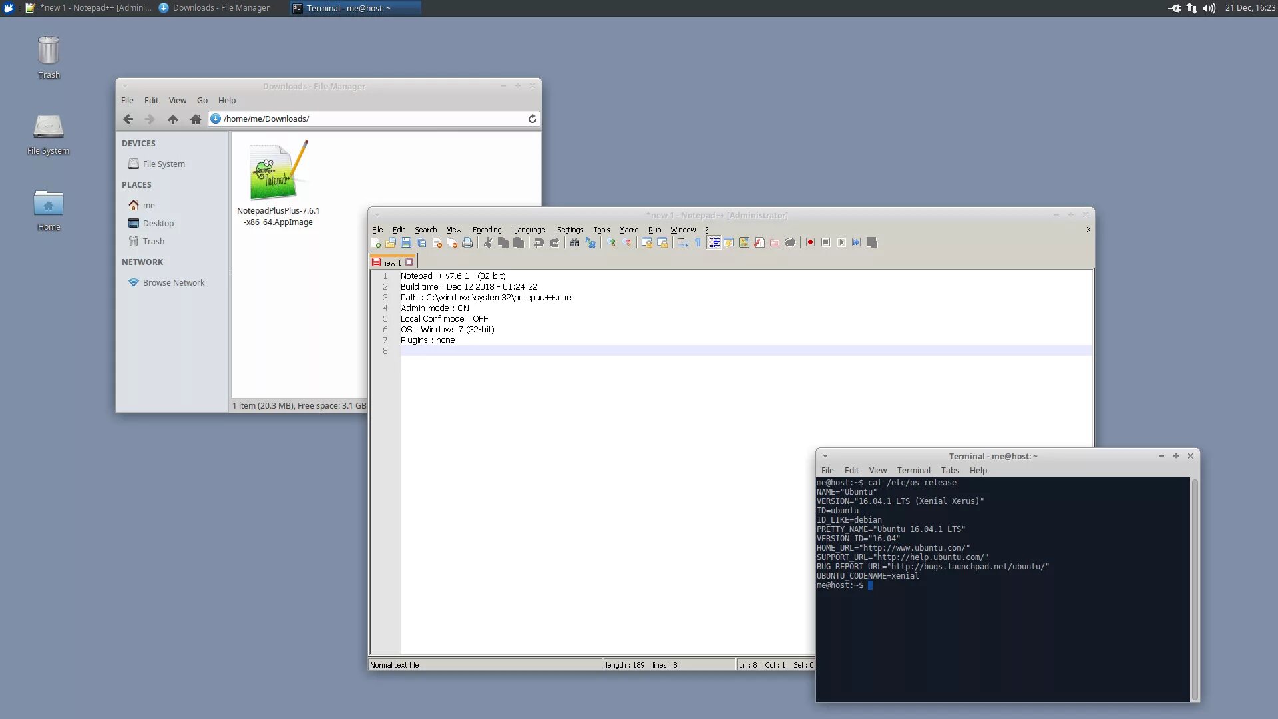Click the Save All icon in Notepad++
Viewport: 1278px width, 719px height.
421,243
